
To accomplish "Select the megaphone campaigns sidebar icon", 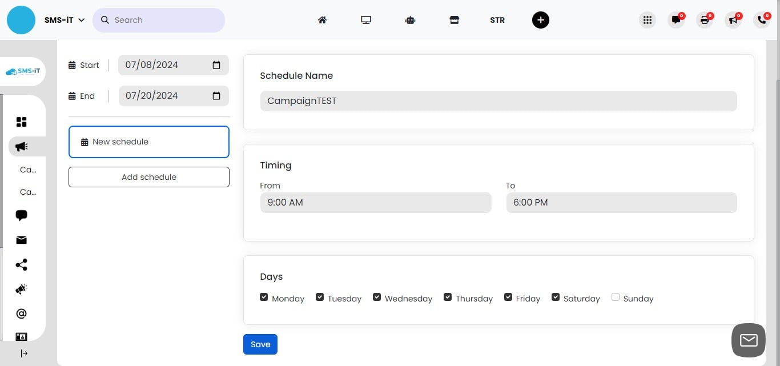I will pyautogui.click(x=22, y=147).
